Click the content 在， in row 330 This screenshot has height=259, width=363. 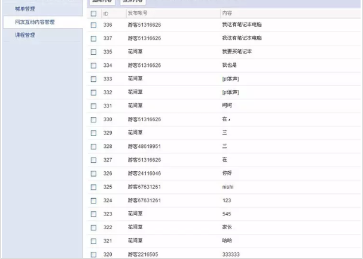coord(226,119)
